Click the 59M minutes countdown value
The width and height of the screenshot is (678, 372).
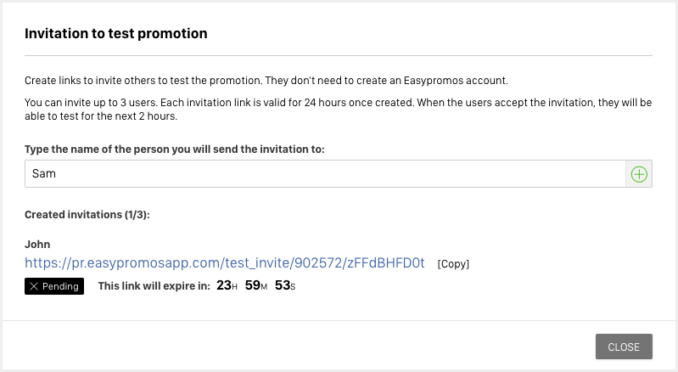coord(256,285)
